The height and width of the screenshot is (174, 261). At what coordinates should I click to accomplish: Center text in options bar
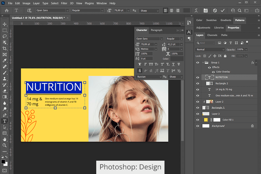pyautogui.click(x=172, y=11)
